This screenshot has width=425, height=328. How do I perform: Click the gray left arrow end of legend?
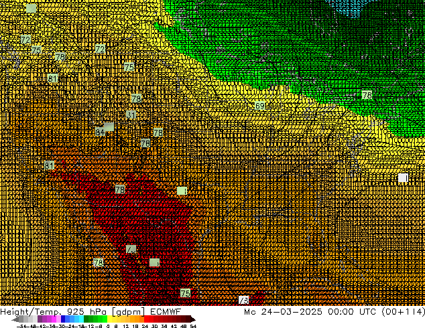coord(15,319)
